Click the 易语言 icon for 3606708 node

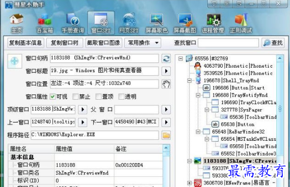198,183
